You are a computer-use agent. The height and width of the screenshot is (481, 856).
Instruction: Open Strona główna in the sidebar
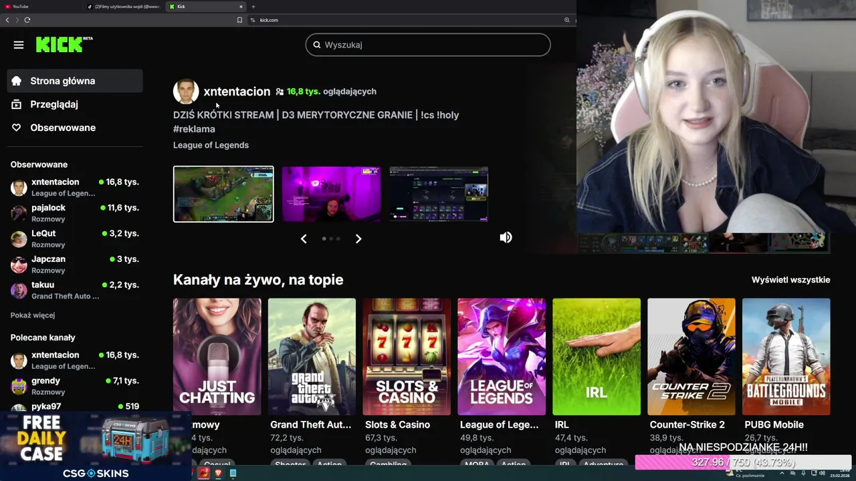pos(75,81)
